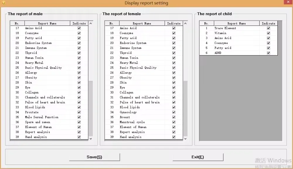Disable ADHD indicator in child report

268,53
